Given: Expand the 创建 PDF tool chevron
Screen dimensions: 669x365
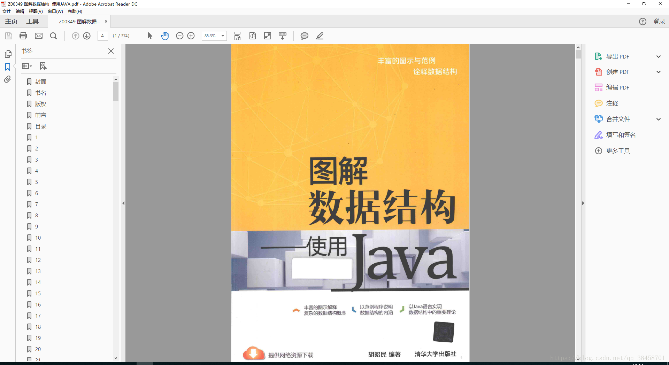Looking at the screenshot, I should point(659,72).
